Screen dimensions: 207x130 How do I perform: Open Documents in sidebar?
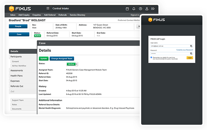[x=24, y=109]
